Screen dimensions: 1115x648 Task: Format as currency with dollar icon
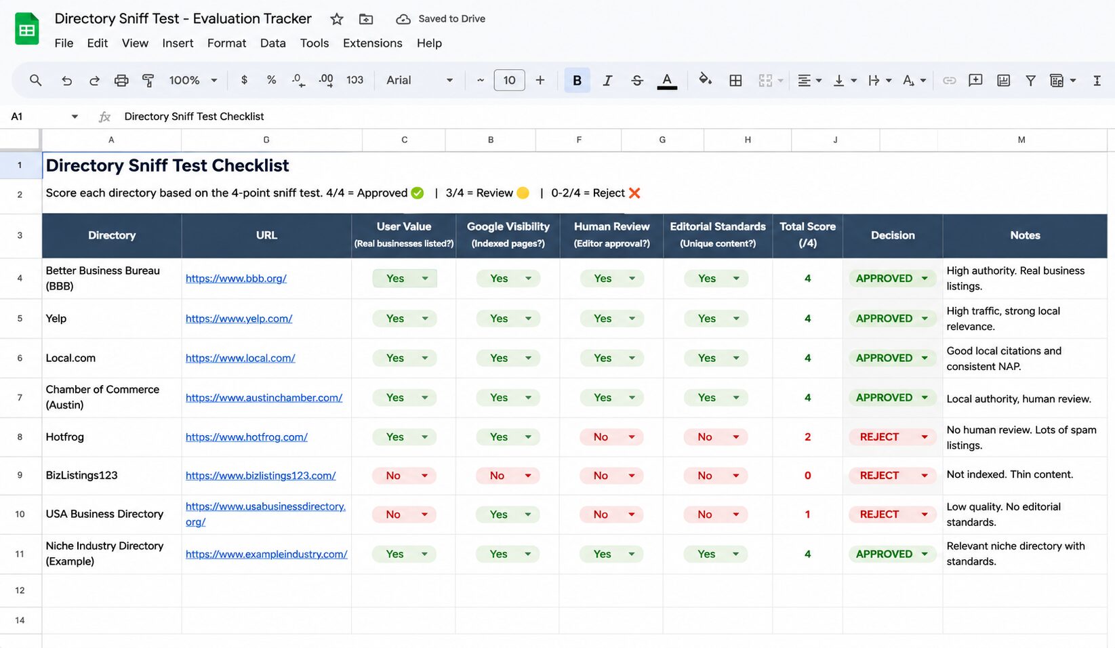pos(244,80)
